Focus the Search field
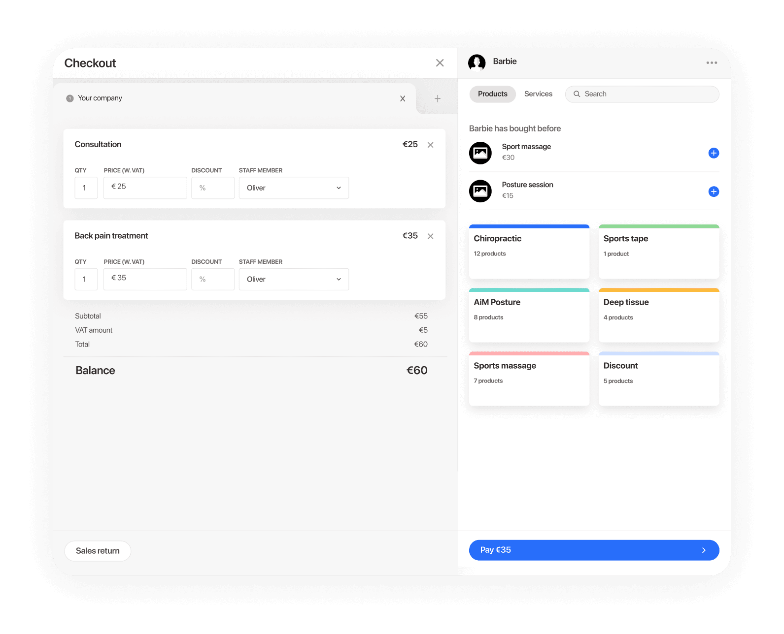784x634 pixels. click(642, 94)
